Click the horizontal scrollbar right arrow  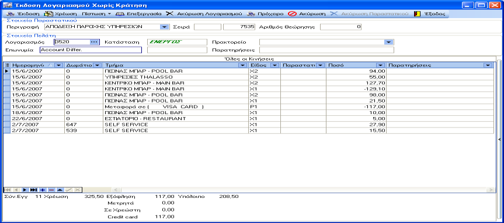[491, 190]
